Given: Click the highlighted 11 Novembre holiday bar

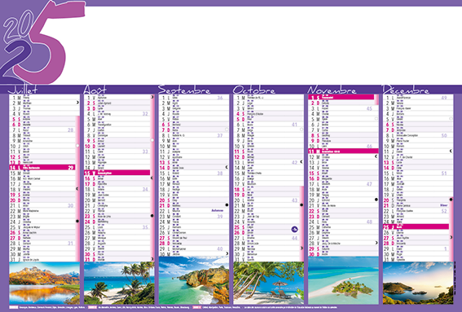Looking at the screenshot, I should tap(343, 152).
